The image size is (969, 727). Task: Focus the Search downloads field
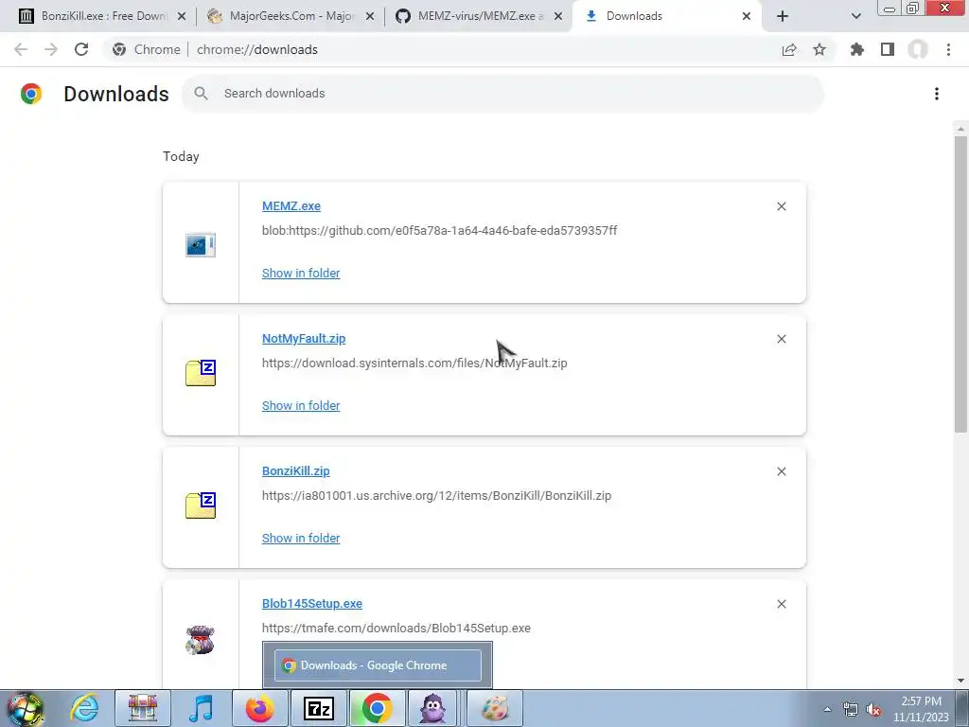click(502, 94)
